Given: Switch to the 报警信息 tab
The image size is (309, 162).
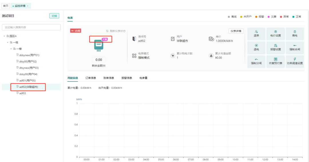Looking at the screenshot, I should (x=126, y=78).
